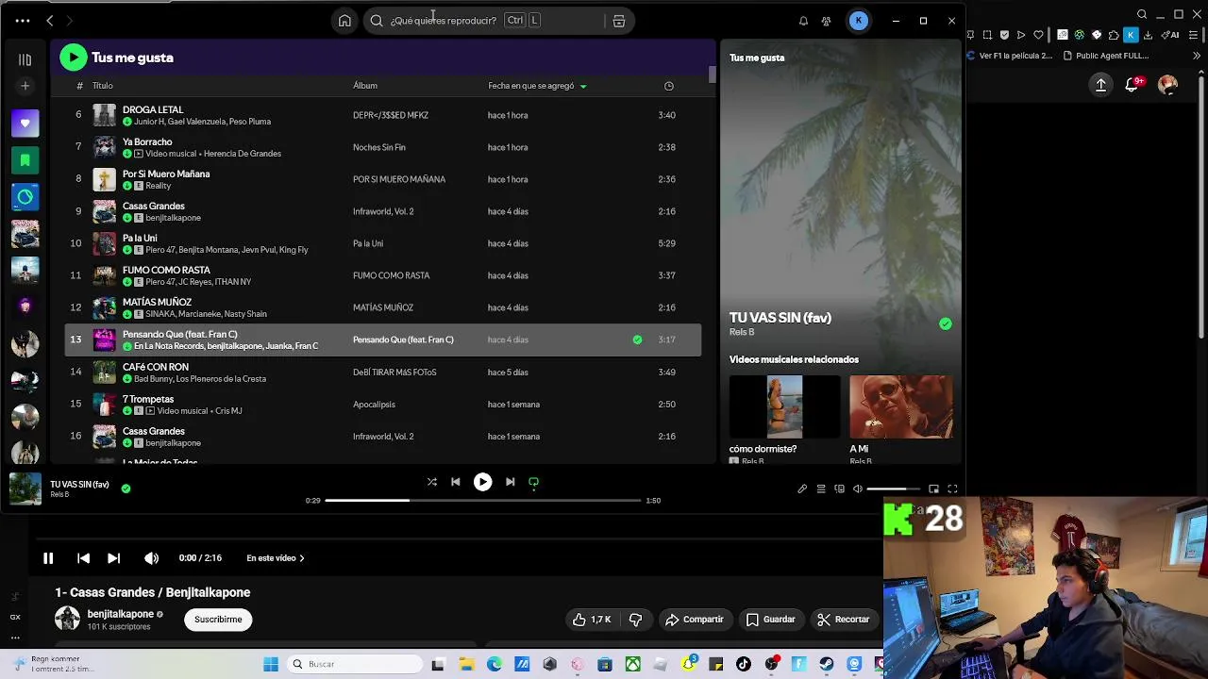This screenshot has width=1208, height=679.
Task: Select track Ya Borracho
Action: point(147,141)
